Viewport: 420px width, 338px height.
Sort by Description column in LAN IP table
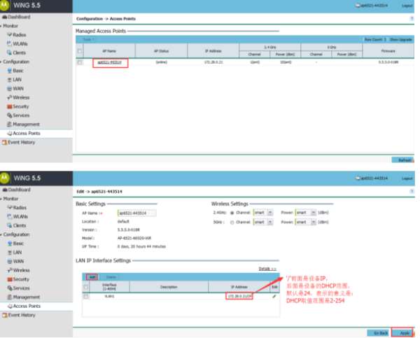click(x=169, y=287)
